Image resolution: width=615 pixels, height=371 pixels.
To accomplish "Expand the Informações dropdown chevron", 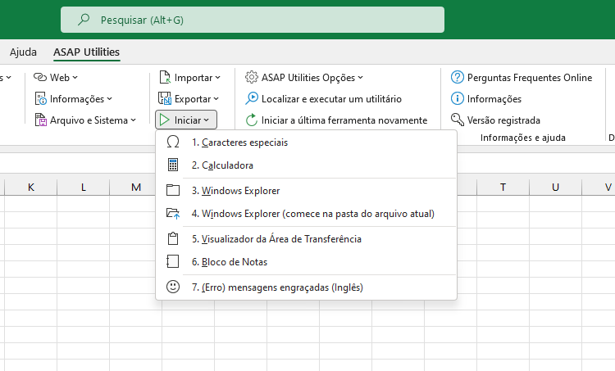I will pyautogui.click(x=109, y=99).
